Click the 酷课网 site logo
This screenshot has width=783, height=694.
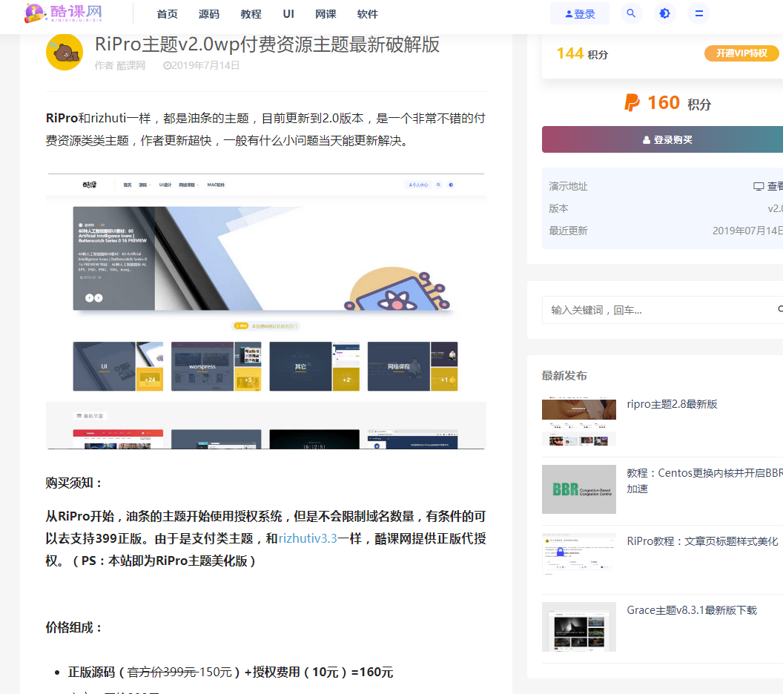[64, 13]
